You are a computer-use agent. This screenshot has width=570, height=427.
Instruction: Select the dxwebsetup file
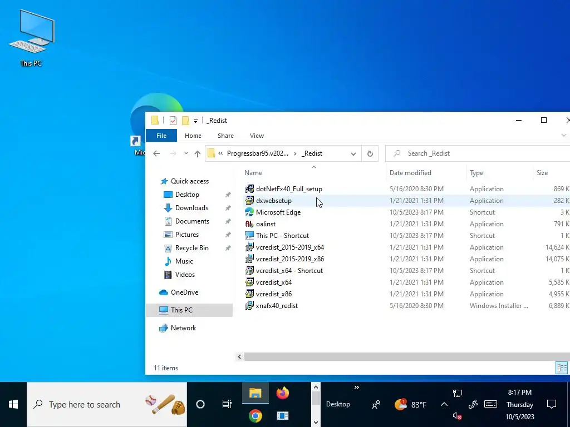[x=274, y=200]
